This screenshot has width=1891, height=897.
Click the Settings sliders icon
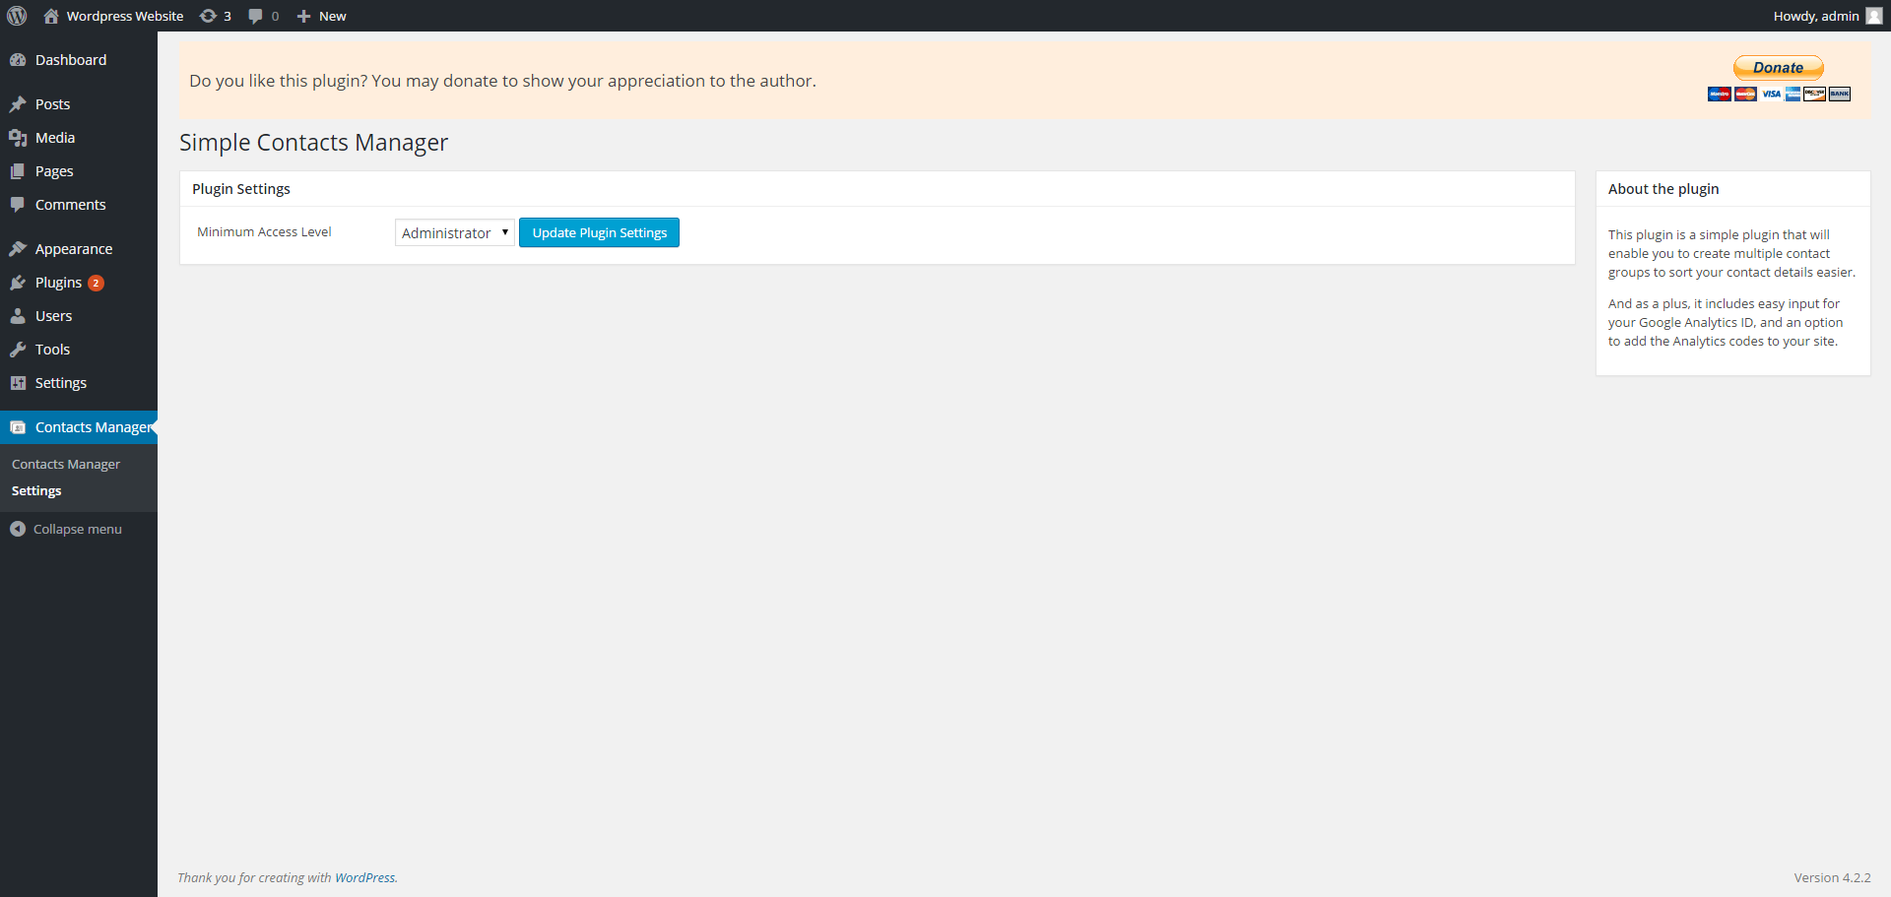pyautogui.click(x=18, y=383)
